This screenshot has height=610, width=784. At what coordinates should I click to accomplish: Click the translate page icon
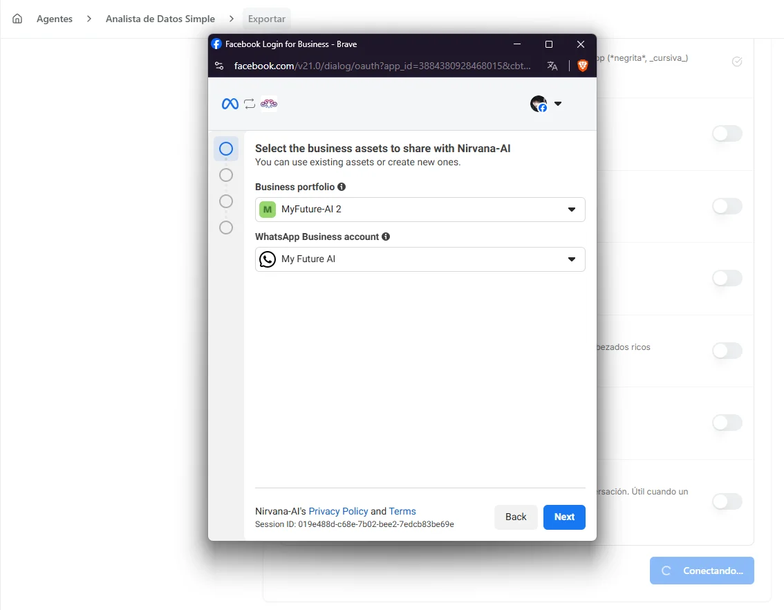[x=552, y=66]
